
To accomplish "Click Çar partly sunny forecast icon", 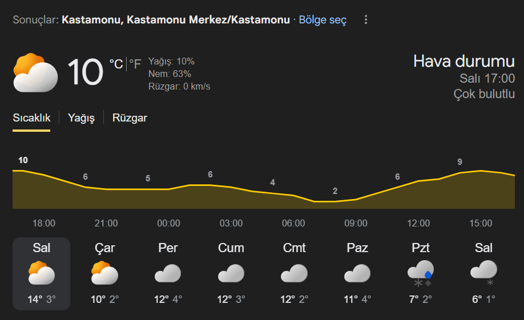I will (104, 273).
